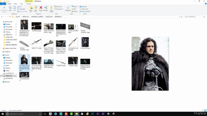Click the Back navigation arrow
207x116 pixels.
(2, 17)
